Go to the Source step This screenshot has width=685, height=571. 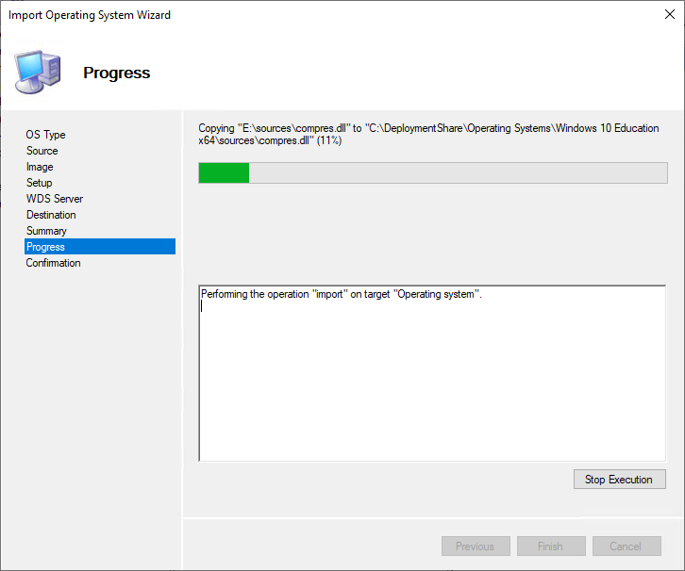tap(42, 151)
